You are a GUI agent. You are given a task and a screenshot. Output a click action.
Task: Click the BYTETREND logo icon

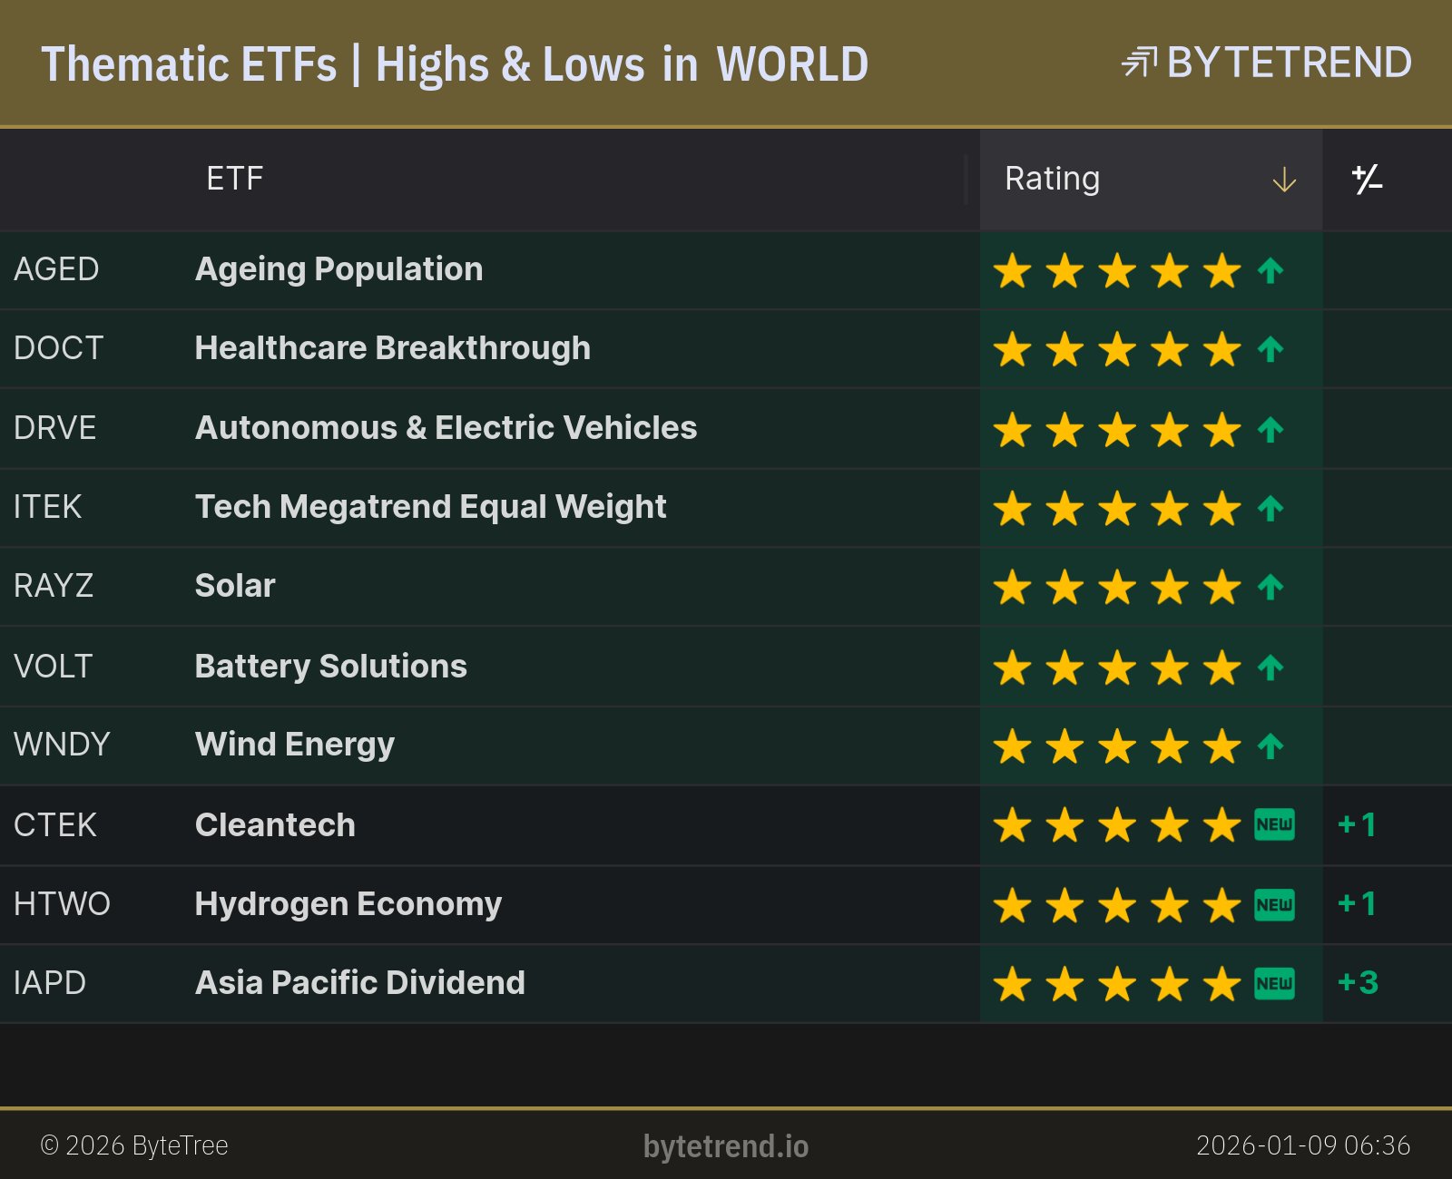click(1139, 63)
